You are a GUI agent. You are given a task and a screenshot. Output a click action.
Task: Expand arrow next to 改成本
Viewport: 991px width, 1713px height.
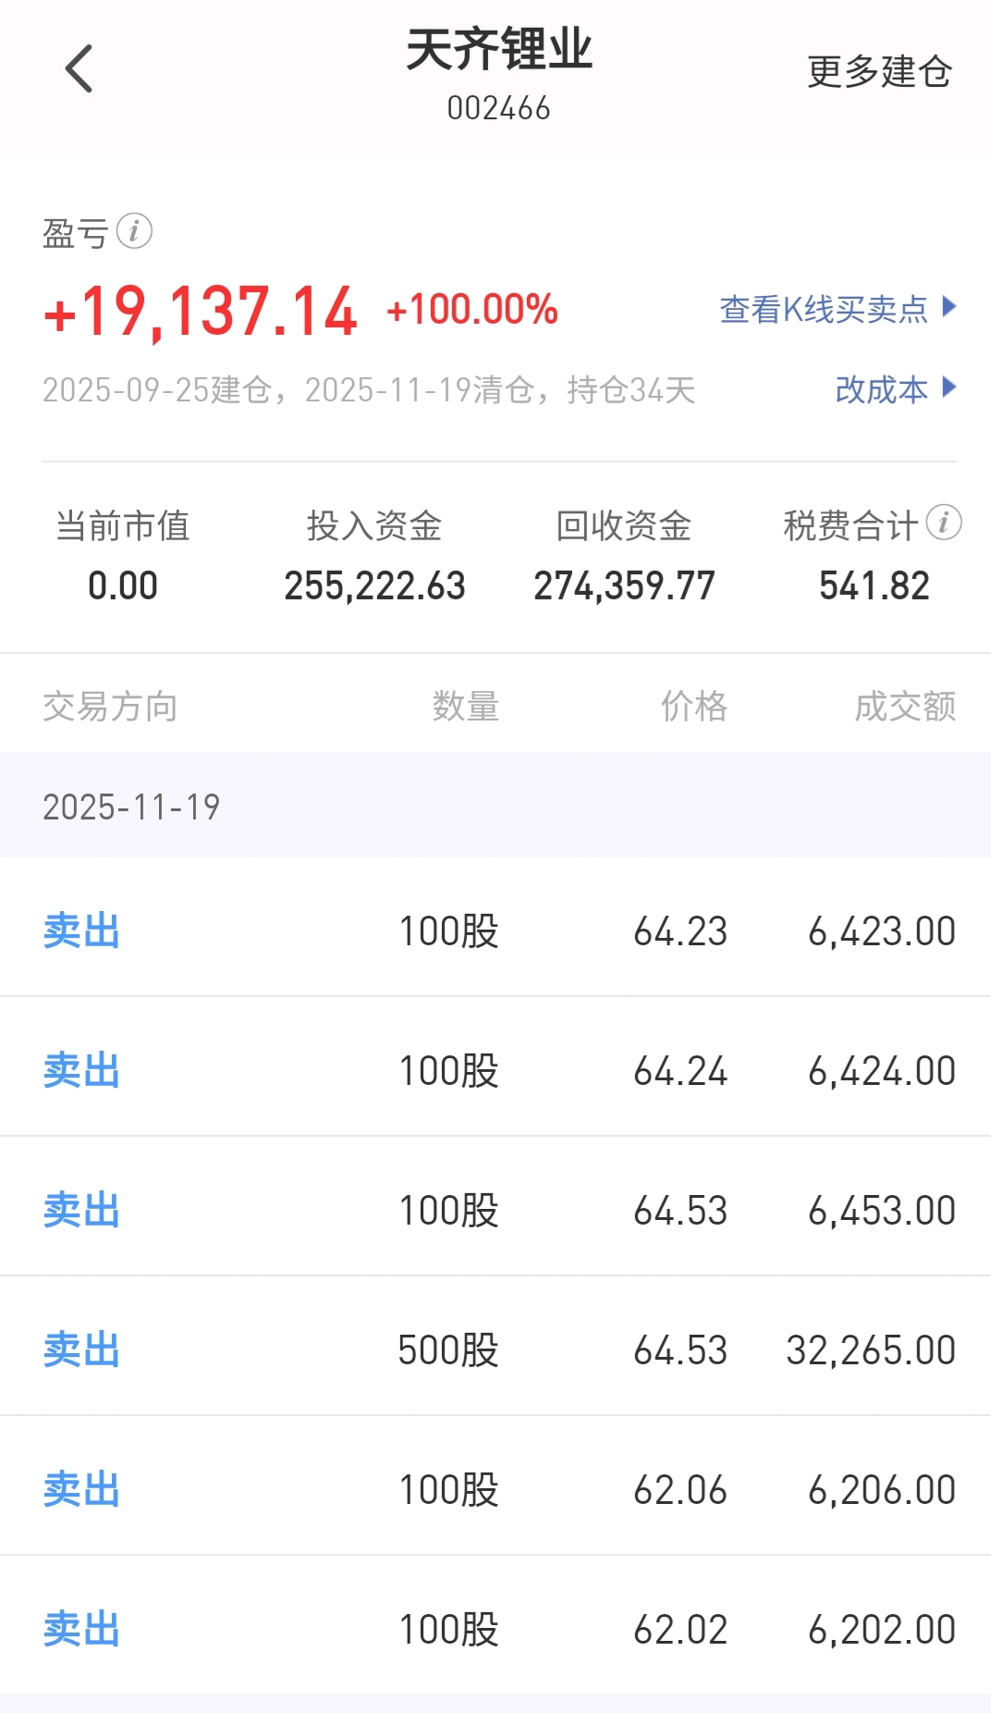coord(948,387)
